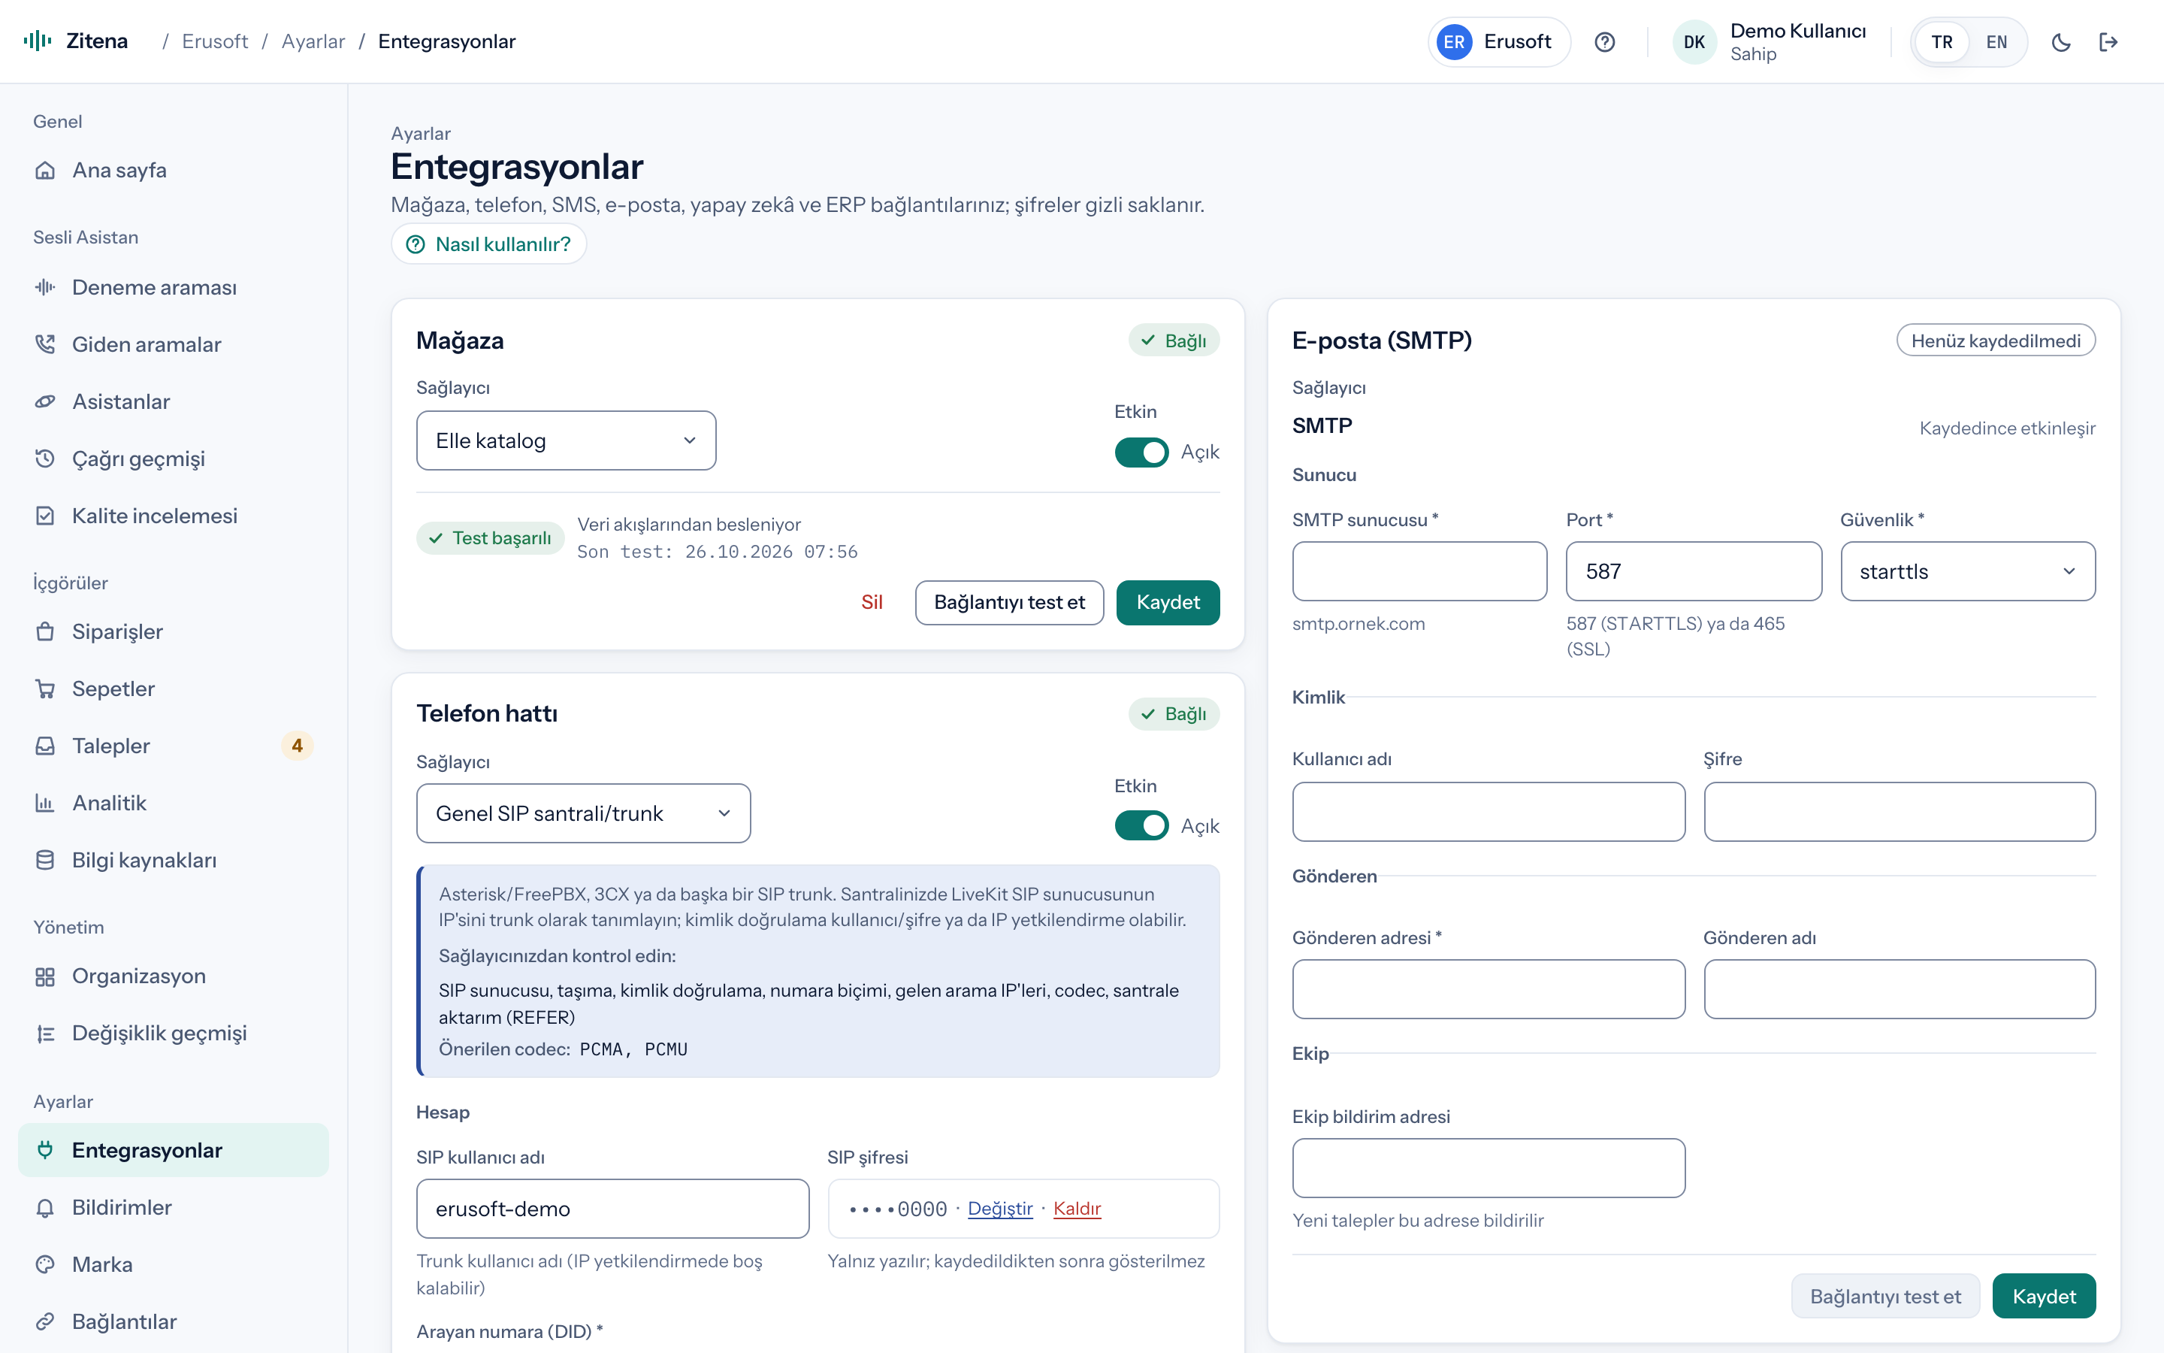2164x1353 pixels.
Task: Click the Nasıl kullanılır? help button
Action: 488,244
